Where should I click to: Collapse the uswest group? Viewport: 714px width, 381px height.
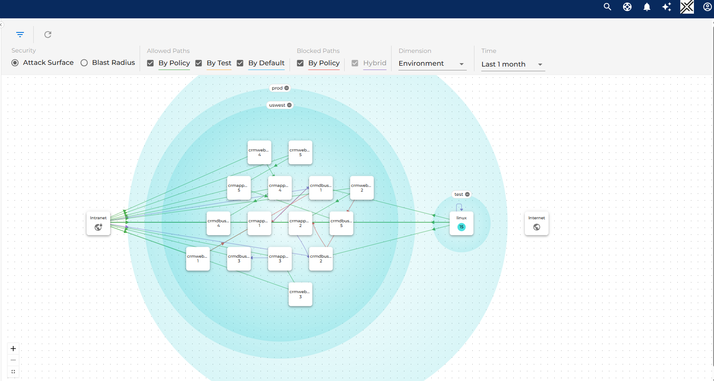point(289,105)
